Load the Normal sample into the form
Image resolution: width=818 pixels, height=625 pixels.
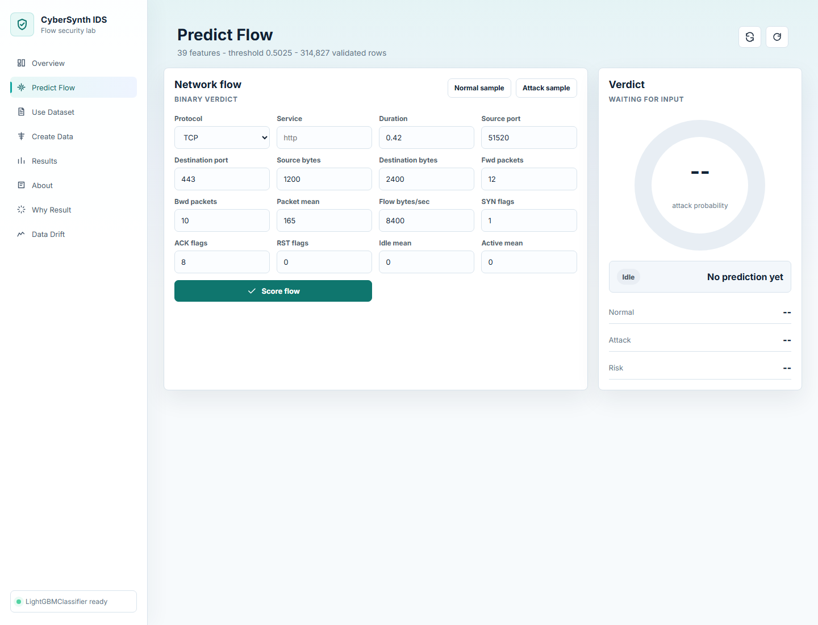[x=479, y=88]
